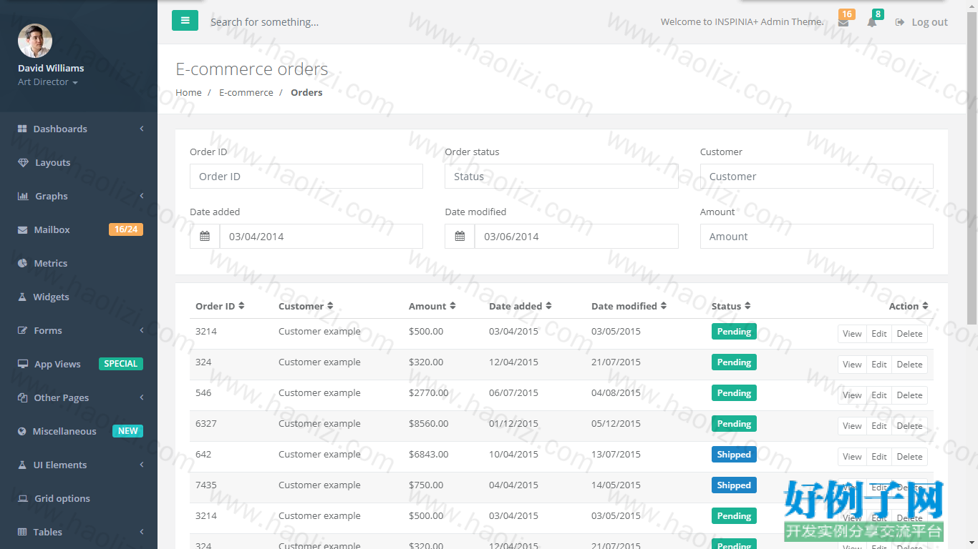Click the App Views desktop icon
This screenshot has width=978, height=549.
point(23,364)
